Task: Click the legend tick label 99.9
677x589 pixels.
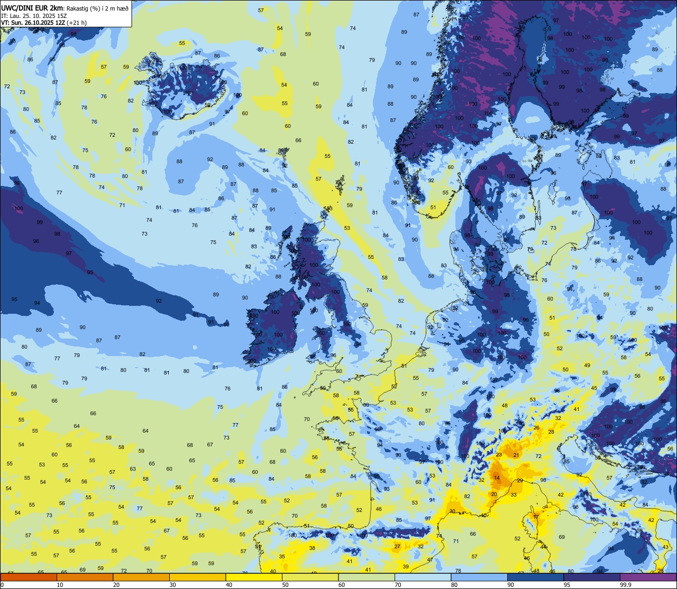Action: coord(626,585)
